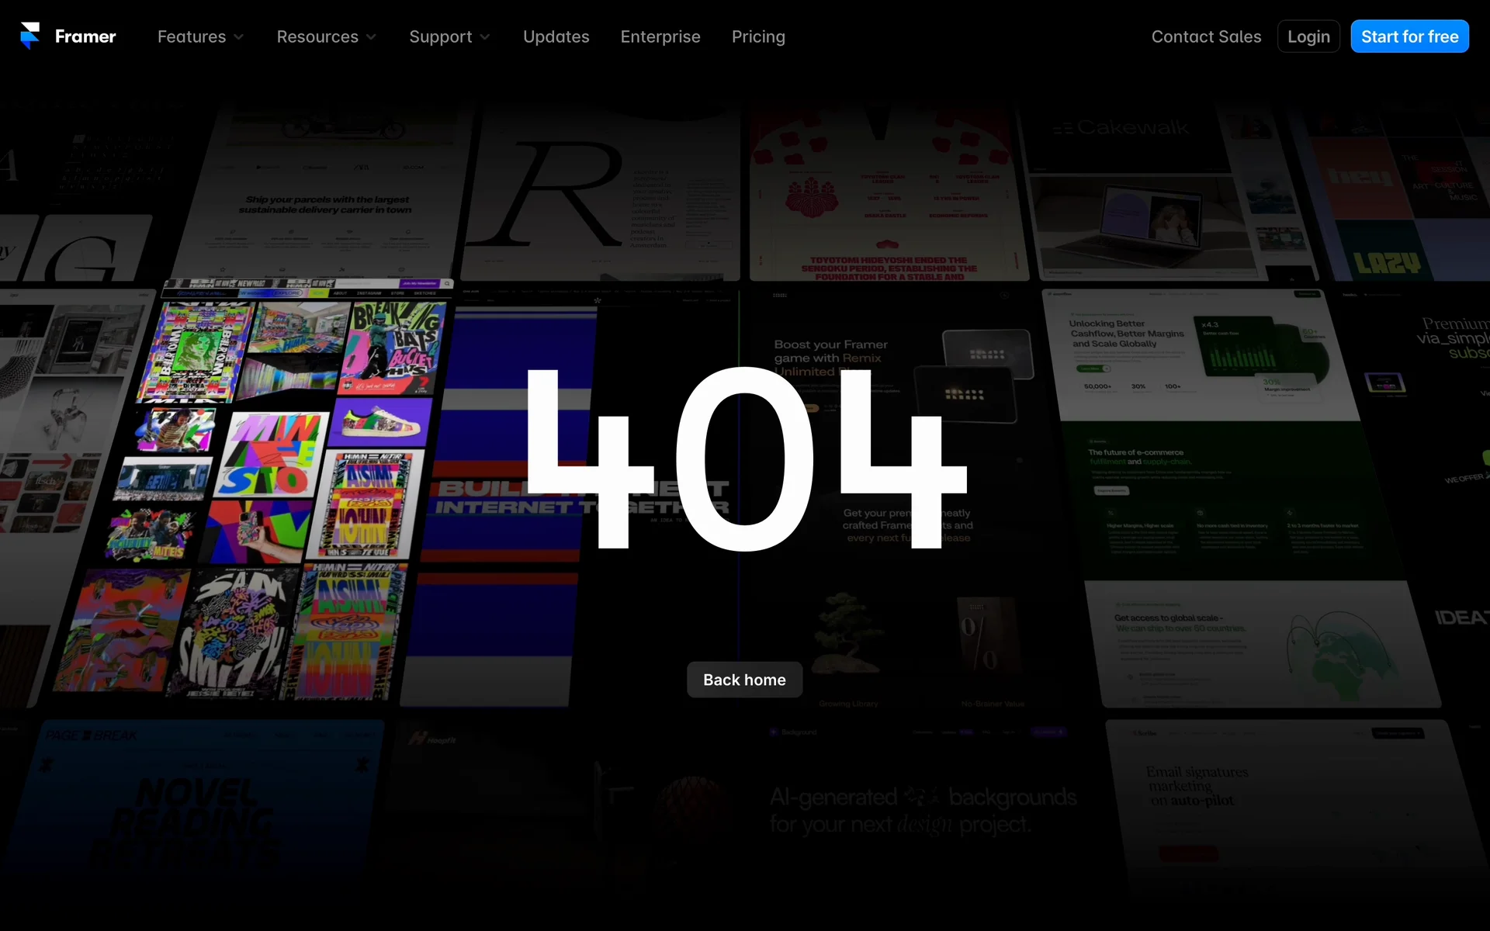This screenshot has height=931, width=1490.
Task: Click the Framer brand name text
Action: click(85, 36)
